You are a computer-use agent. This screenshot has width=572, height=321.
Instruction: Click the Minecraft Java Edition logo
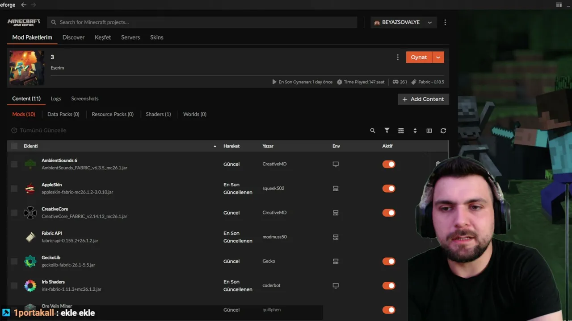[x=24, y=22]
